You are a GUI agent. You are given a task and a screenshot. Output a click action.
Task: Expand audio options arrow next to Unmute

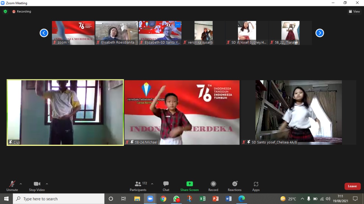point(21,184)
